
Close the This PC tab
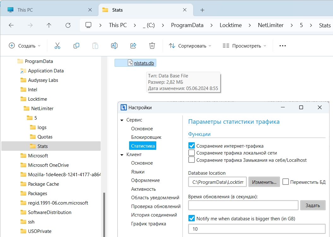pyautogui.click(x=90, y=10)
